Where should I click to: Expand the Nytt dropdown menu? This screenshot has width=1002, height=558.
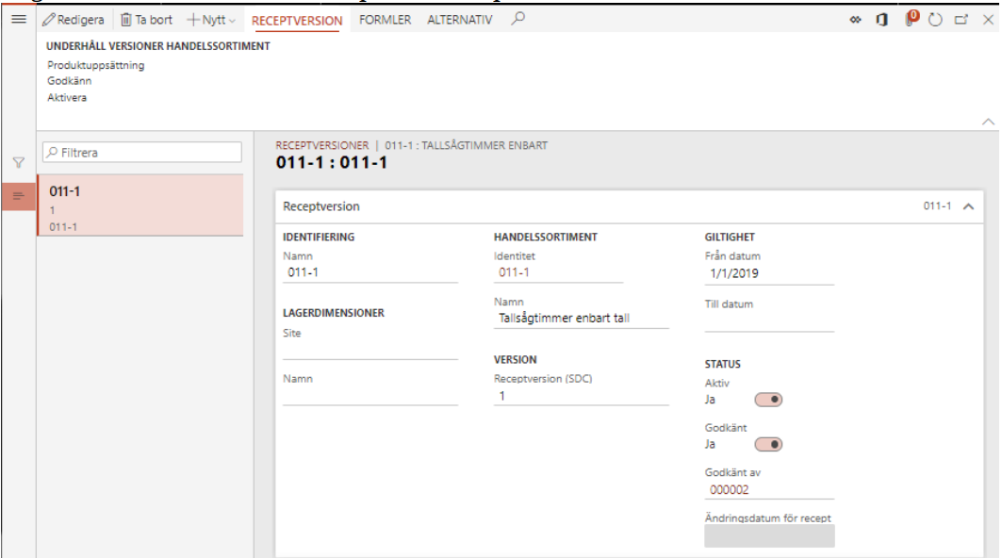coord(211,20)
